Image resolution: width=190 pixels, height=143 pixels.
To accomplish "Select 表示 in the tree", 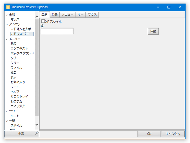I will 13,77.
